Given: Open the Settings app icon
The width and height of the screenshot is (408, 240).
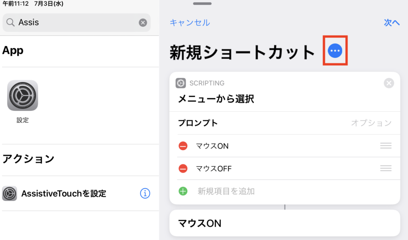Looking at the screenshot, I should point(23,95).
